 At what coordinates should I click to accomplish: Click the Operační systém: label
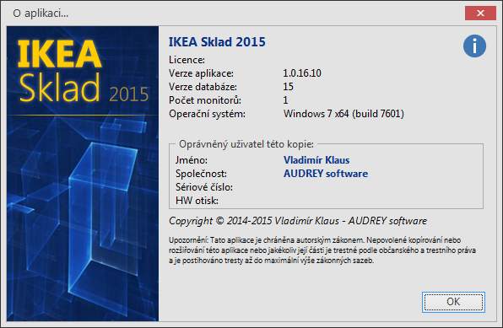pyautogui.click(x=207, y=114)
